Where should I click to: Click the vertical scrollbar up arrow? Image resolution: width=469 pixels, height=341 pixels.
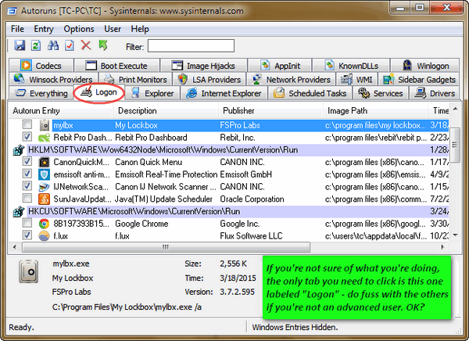tap(455, 109)
